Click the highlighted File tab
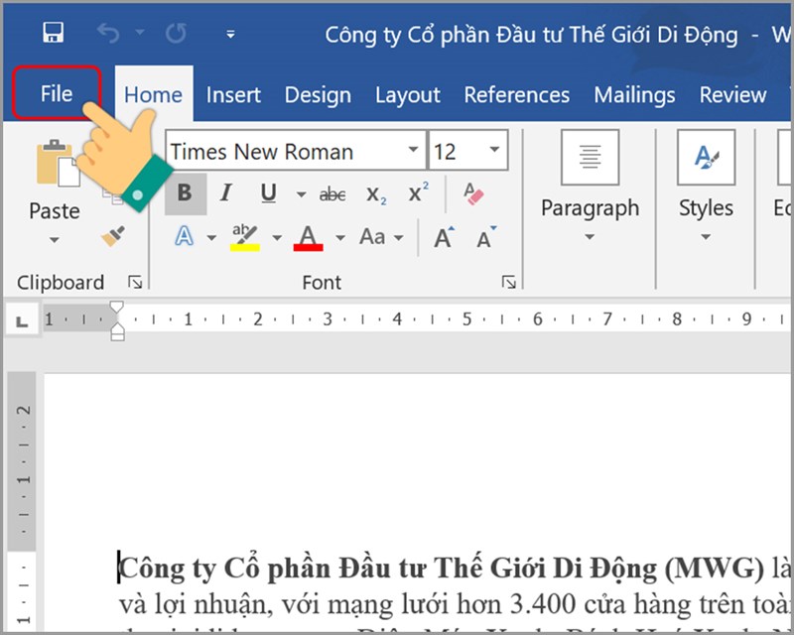The image size is (794, 635). click(56, 94)
